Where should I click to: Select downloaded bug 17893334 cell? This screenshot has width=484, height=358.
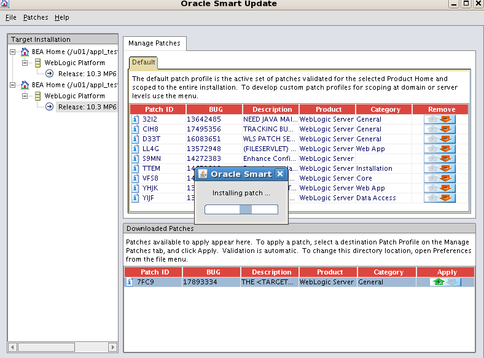[x=211, y=282]
